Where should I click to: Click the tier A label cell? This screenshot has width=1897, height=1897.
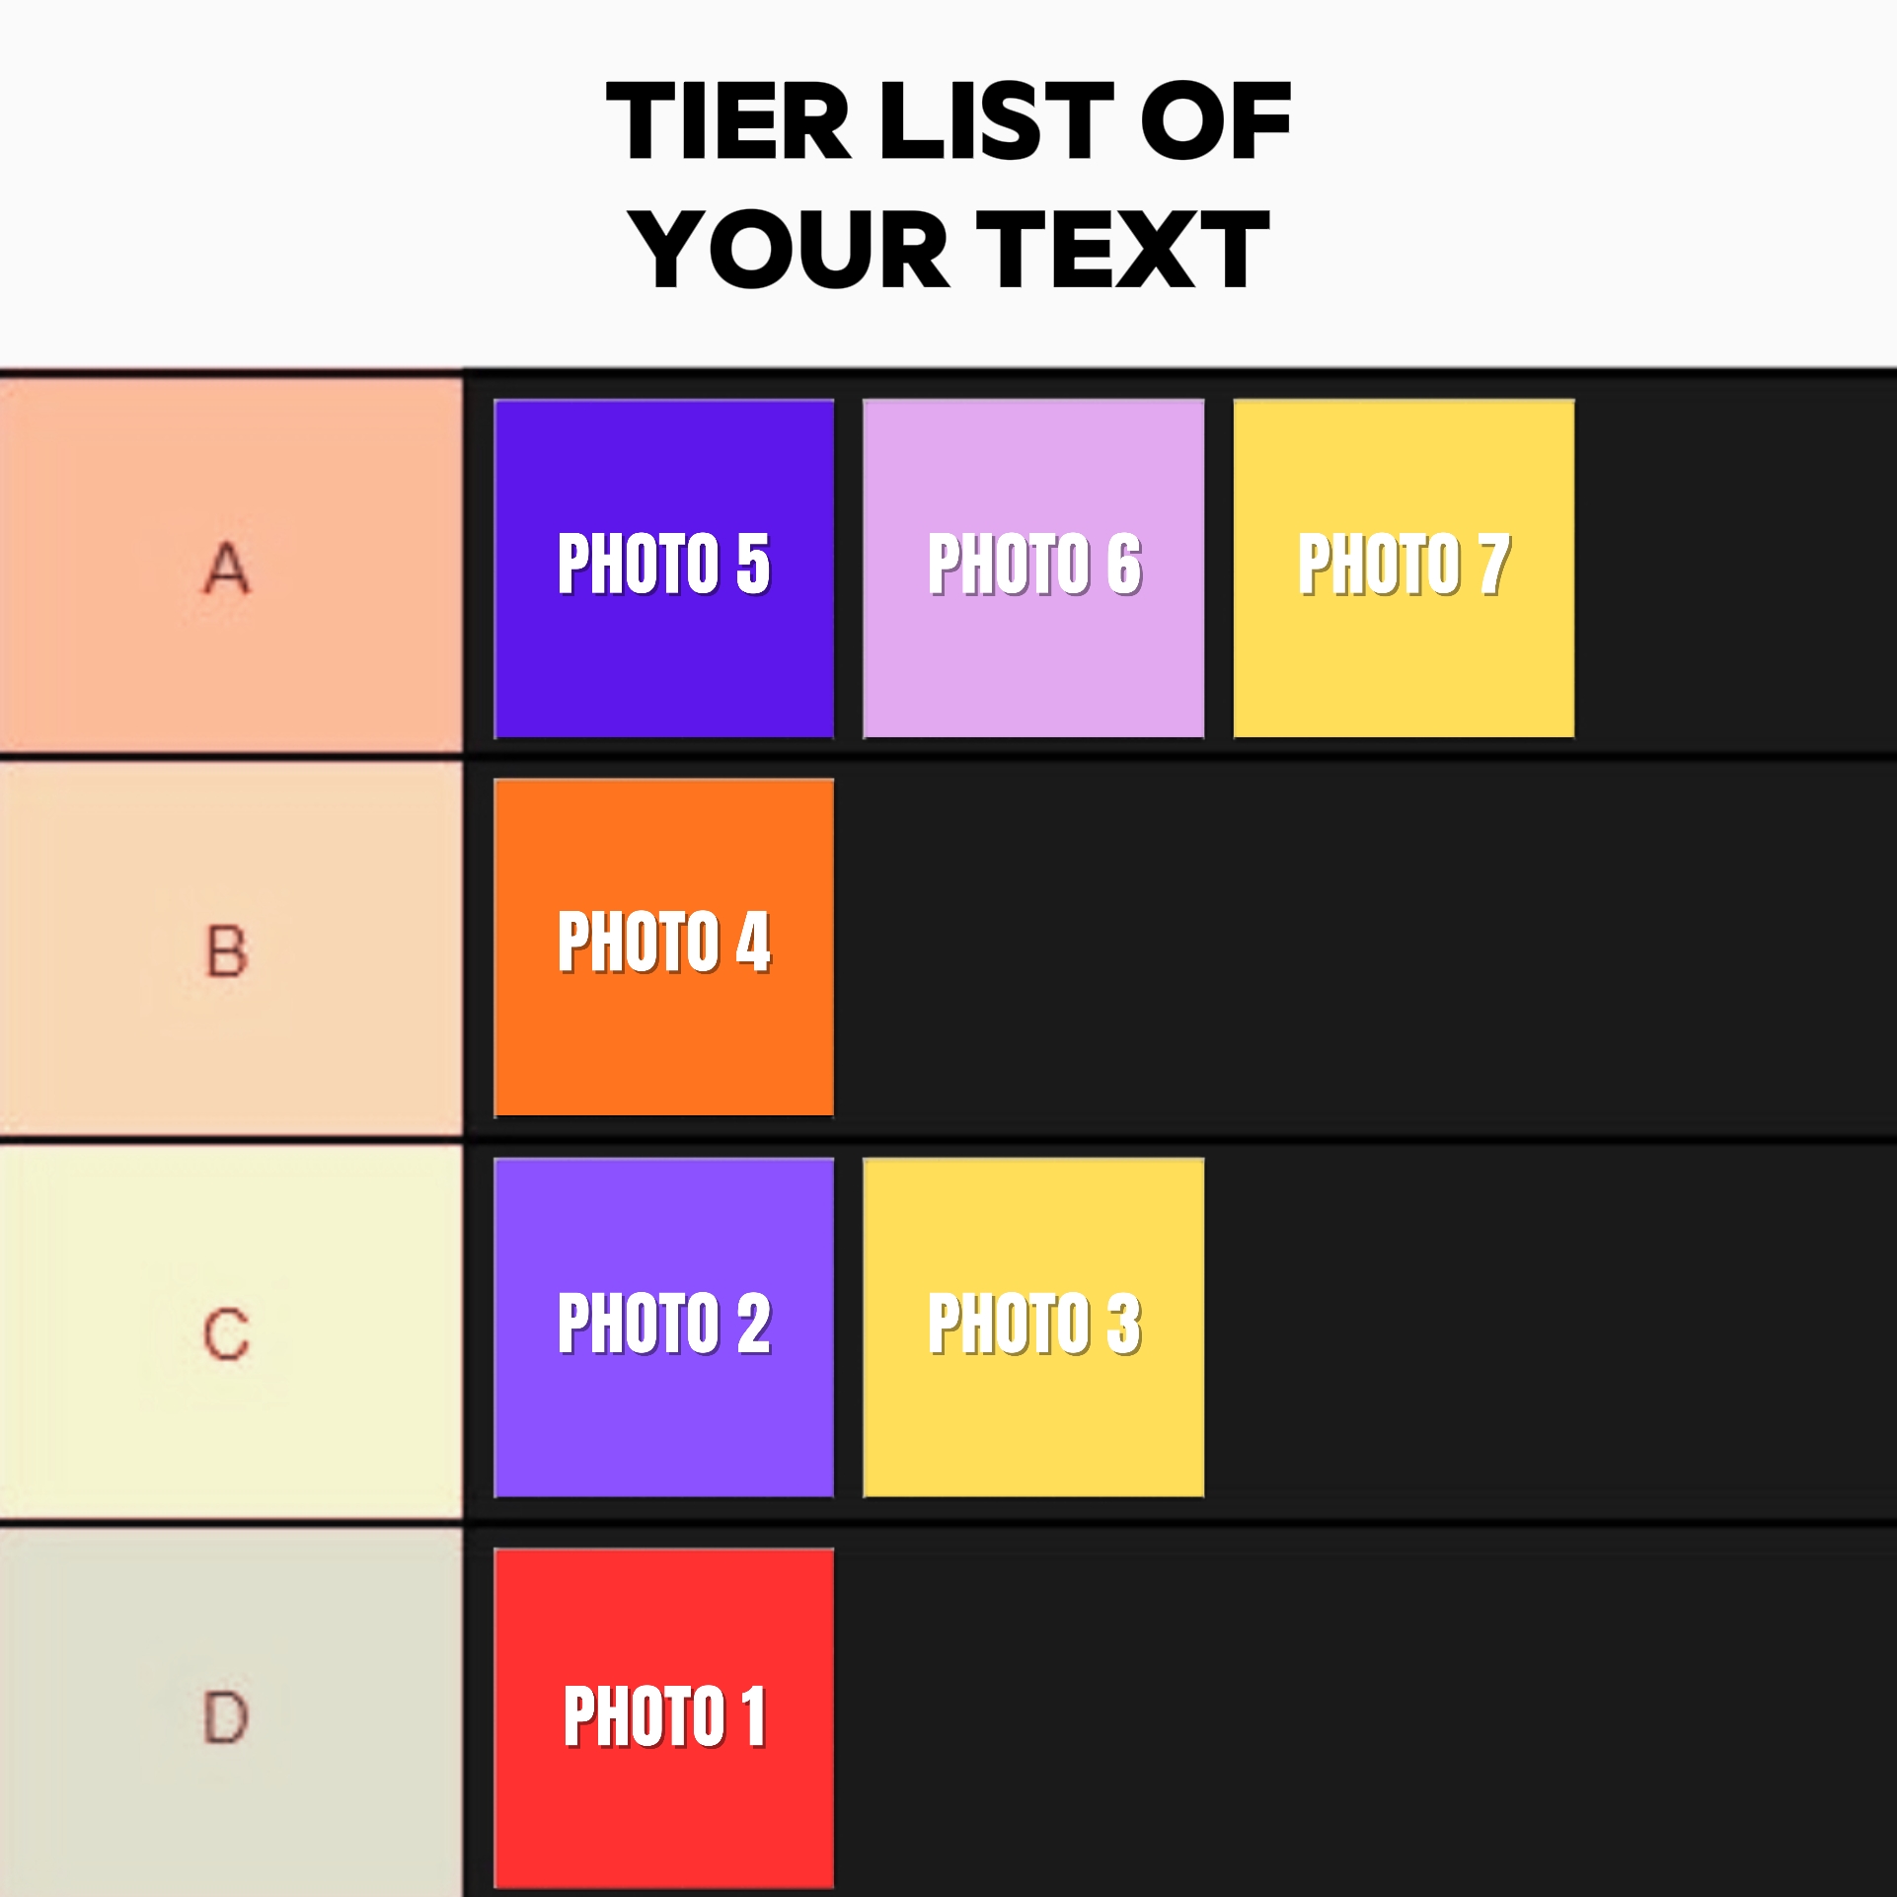click(x=229, y=567)
